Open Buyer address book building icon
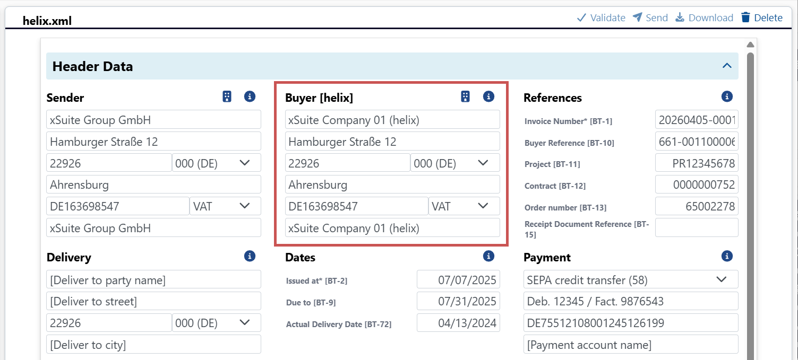The image size is (798, 360). coord(465,96)
